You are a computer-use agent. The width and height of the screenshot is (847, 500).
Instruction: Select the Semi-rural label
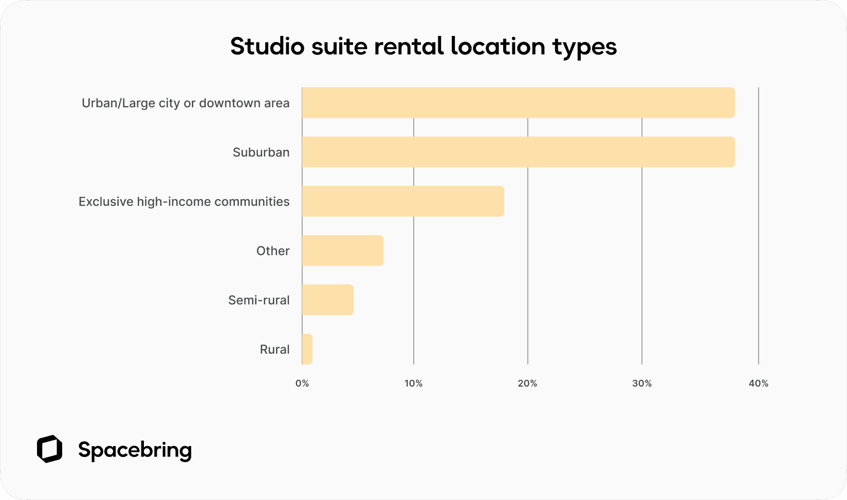tap(259, 300)
